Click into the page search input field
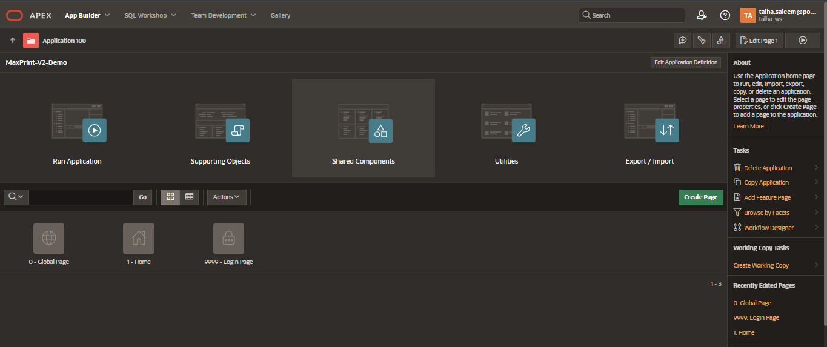 (81, 197)
